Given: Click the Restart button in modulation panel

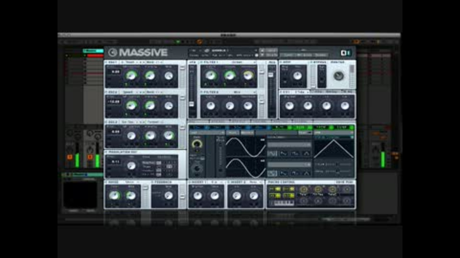Looking at the screenshot, I should 247,133.
